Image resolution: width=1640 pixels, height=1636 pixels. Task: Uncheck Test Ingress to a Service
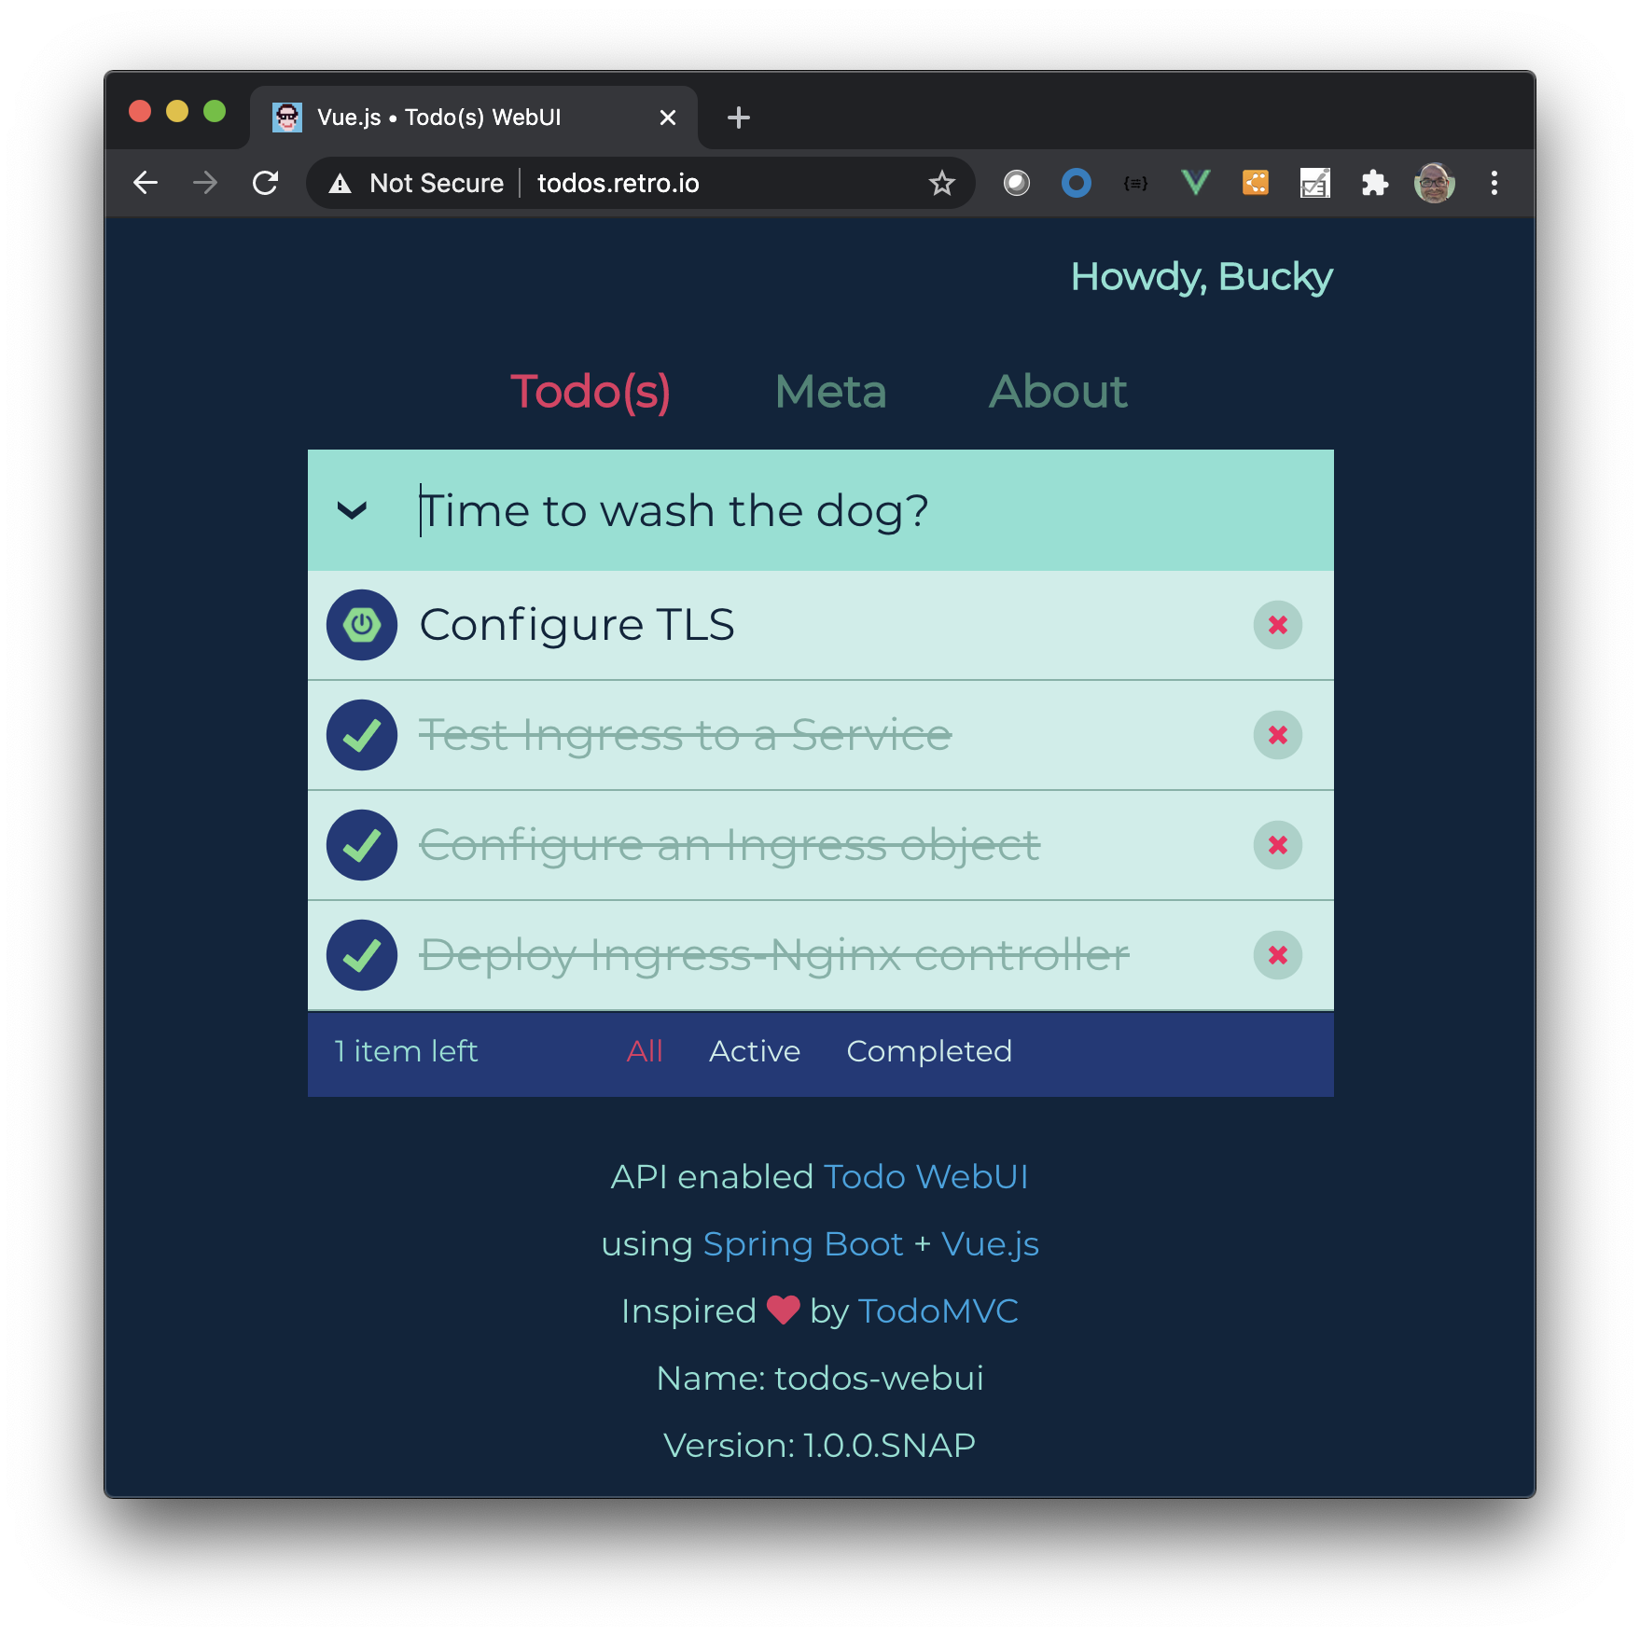[x=362, y=735]
